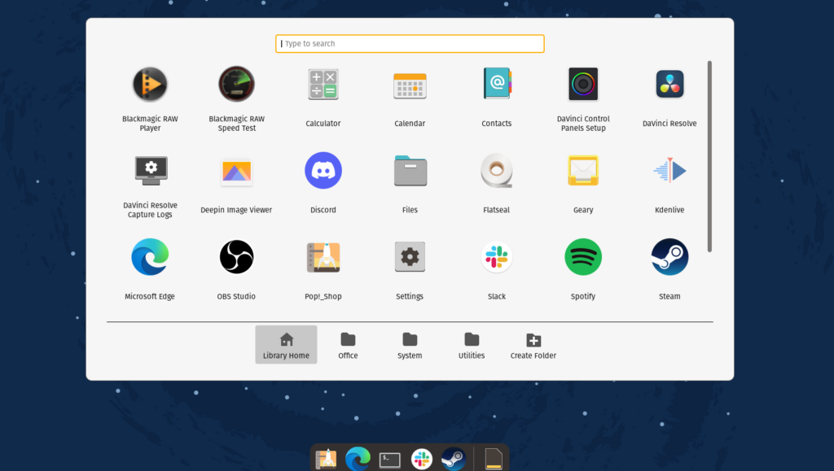Open the Calculator app
The width and height of the screenshot is (834, 471).
pos(323,85)
